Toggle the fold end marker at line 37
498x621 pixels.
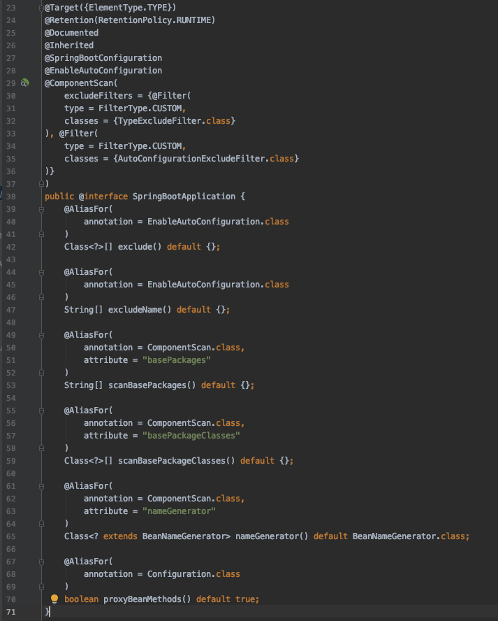pos(41,184)
